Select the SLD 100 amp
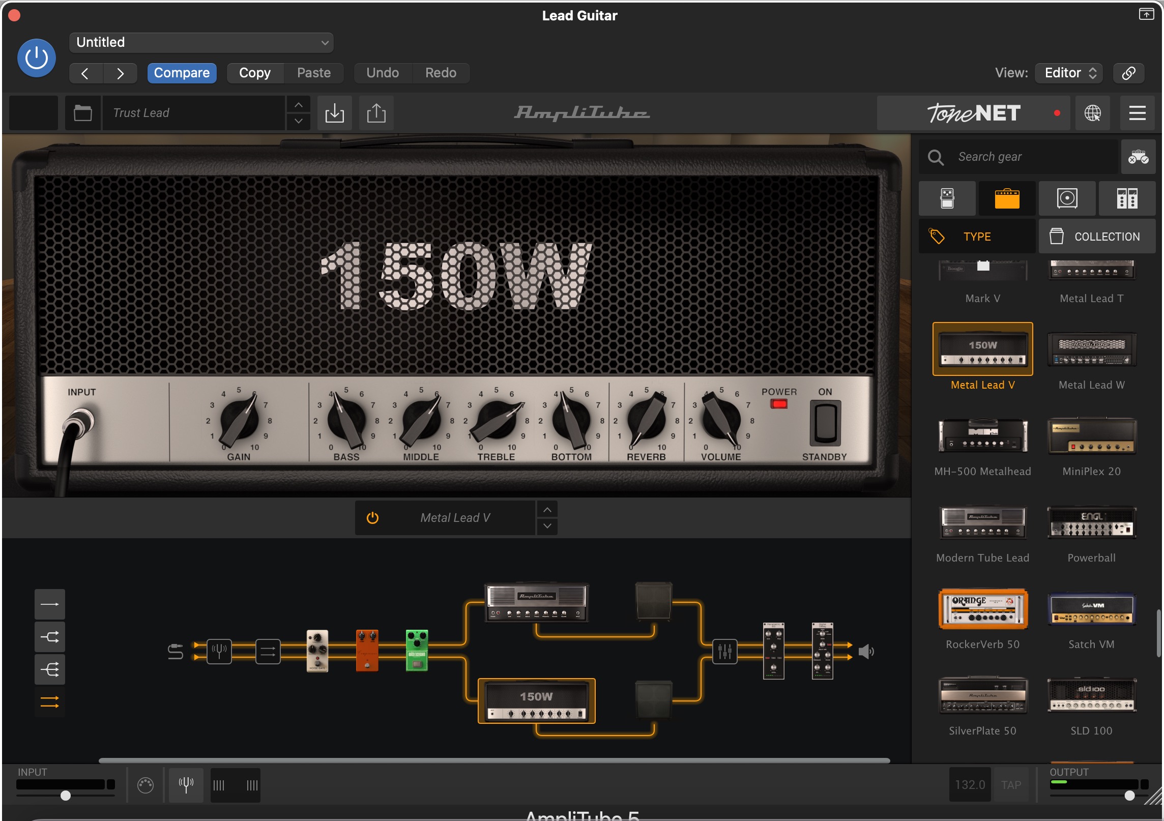 pos(1092,695)
